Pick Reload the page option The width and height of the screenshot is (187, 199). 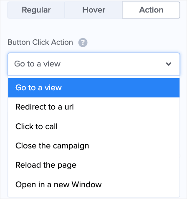94,165
